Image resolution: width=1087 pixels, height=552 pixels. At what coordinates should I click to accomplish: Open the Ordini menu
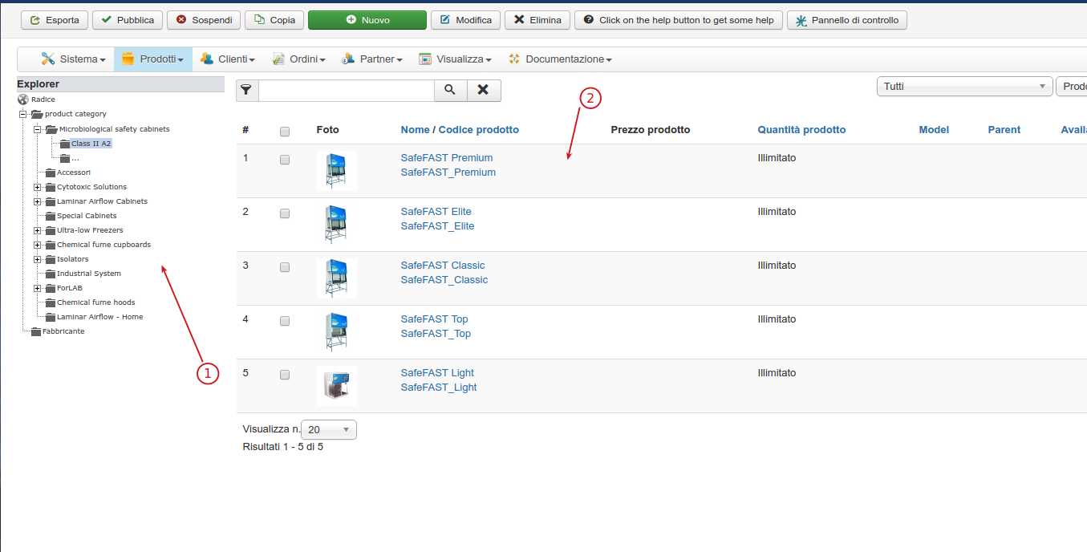pyautogui.click(x=299, y=59)
